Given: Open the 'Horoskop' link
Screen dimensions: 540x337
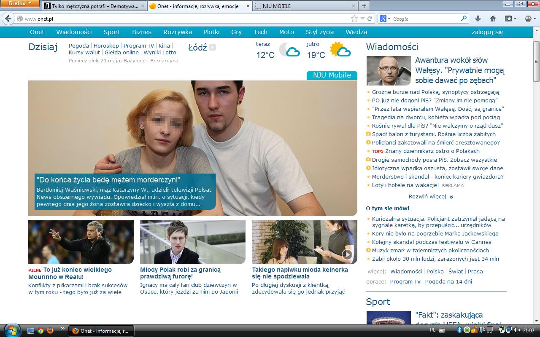Looking at the screenshot, I should coord(106,45).
